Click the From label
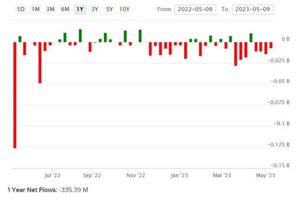 click(164, 9)
